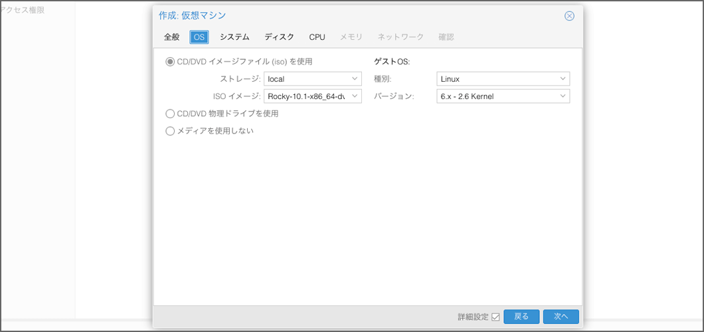Click the 戻る button
The height and width of the screenshot is (332, 704).
[521, 316]
